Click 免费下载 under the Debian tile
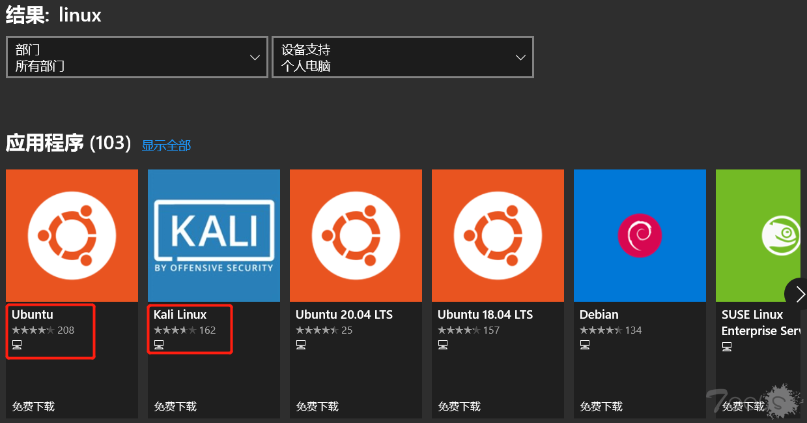Screen dimensions: 807x423 [601, 407]
